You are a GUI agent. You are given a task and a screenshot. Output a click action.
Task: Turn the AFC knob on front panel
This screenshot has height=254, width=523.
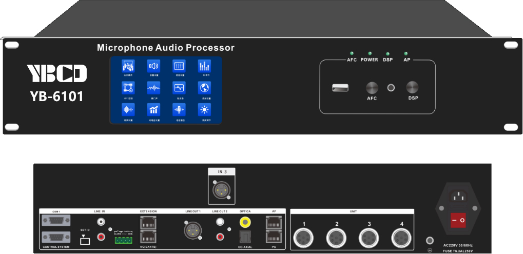point(372,88)
